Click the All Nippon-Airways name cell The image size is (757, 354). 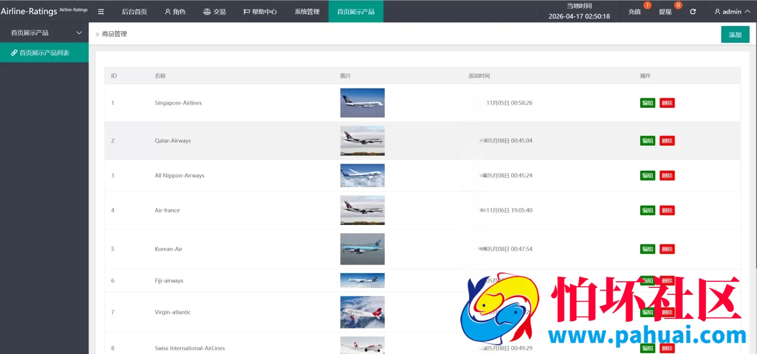[179, 176]
